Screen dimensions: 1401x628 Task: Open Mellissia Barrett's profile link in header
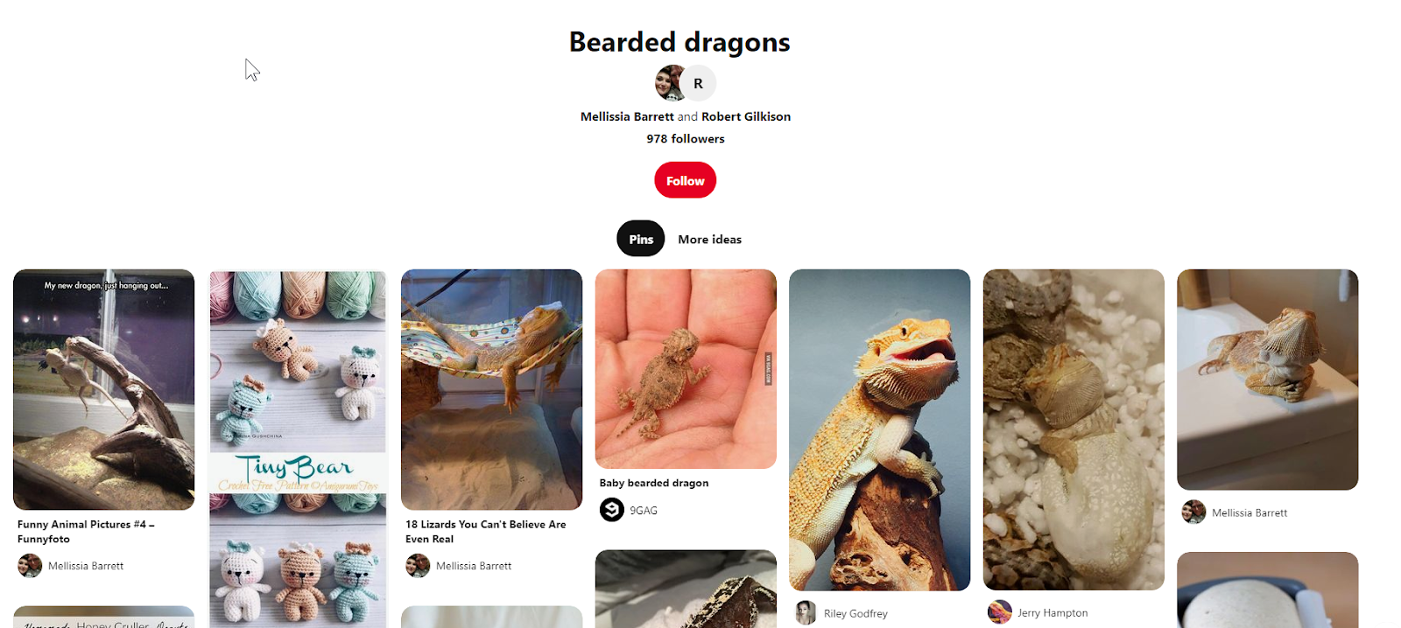[x=627, y=116]
